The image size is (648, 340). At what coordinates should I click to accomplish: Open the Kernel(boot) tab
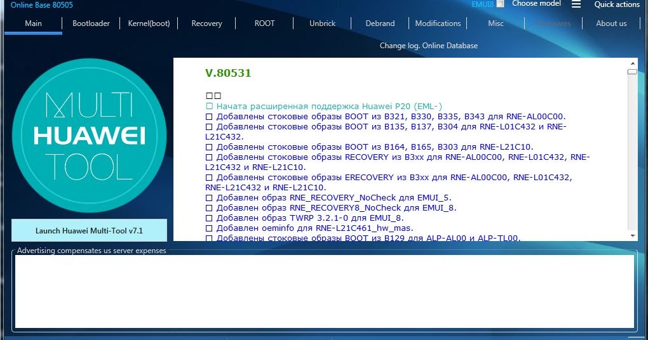tap(149, 23)
